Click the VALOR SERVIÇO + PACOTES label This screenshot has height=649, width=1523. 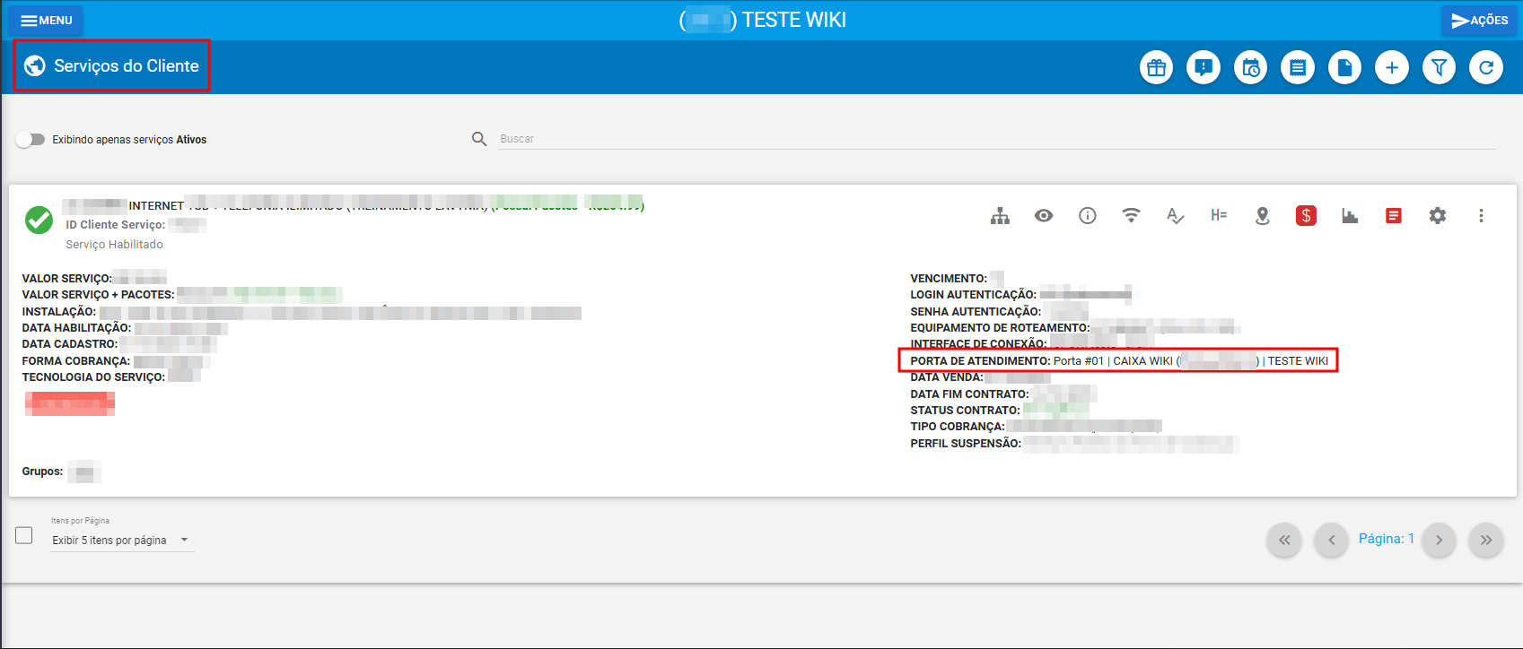[98, 295]
